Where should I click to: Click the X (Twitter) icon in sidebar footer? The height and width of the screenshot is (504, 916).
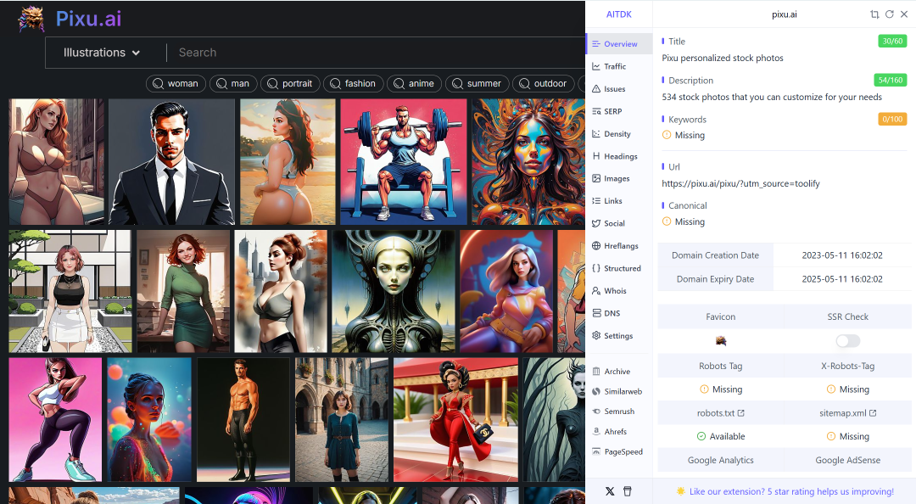[x=610, y=491]
